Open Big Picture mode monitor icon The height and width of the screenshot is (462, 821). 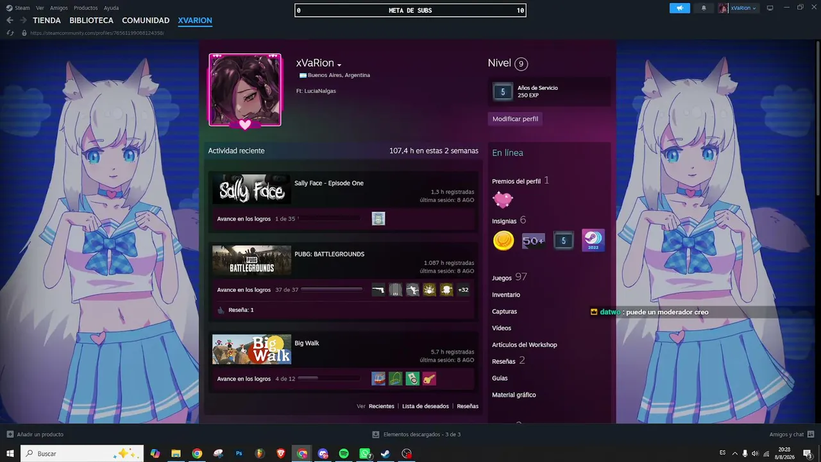coord(770,8)
